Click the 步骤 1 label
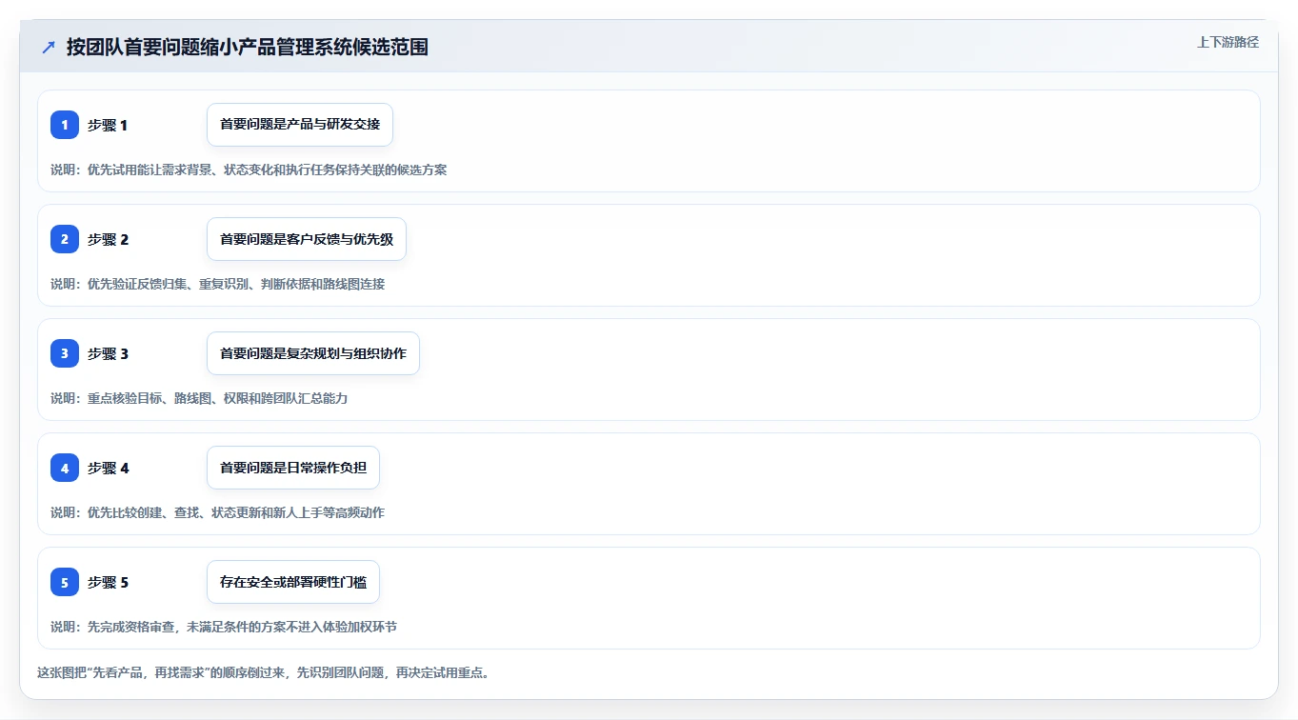Screen dimensions: 1298x720 coord(108,125)
